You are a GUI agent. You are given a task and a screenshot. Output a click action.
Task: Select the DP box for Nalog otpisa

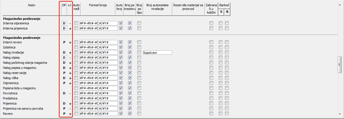[64, 58]
